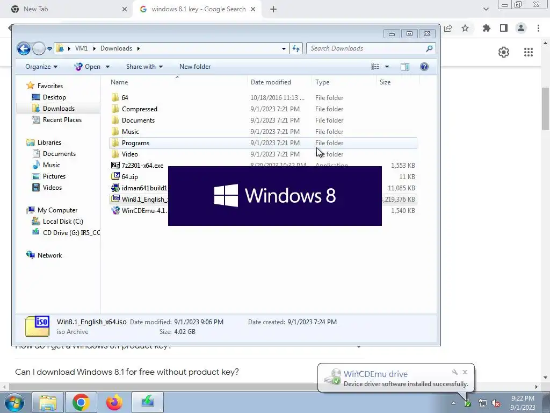The width and height of the screenshot is (550, 413).
Task: Open Explorer help question mark
Action: coord(424,67)
